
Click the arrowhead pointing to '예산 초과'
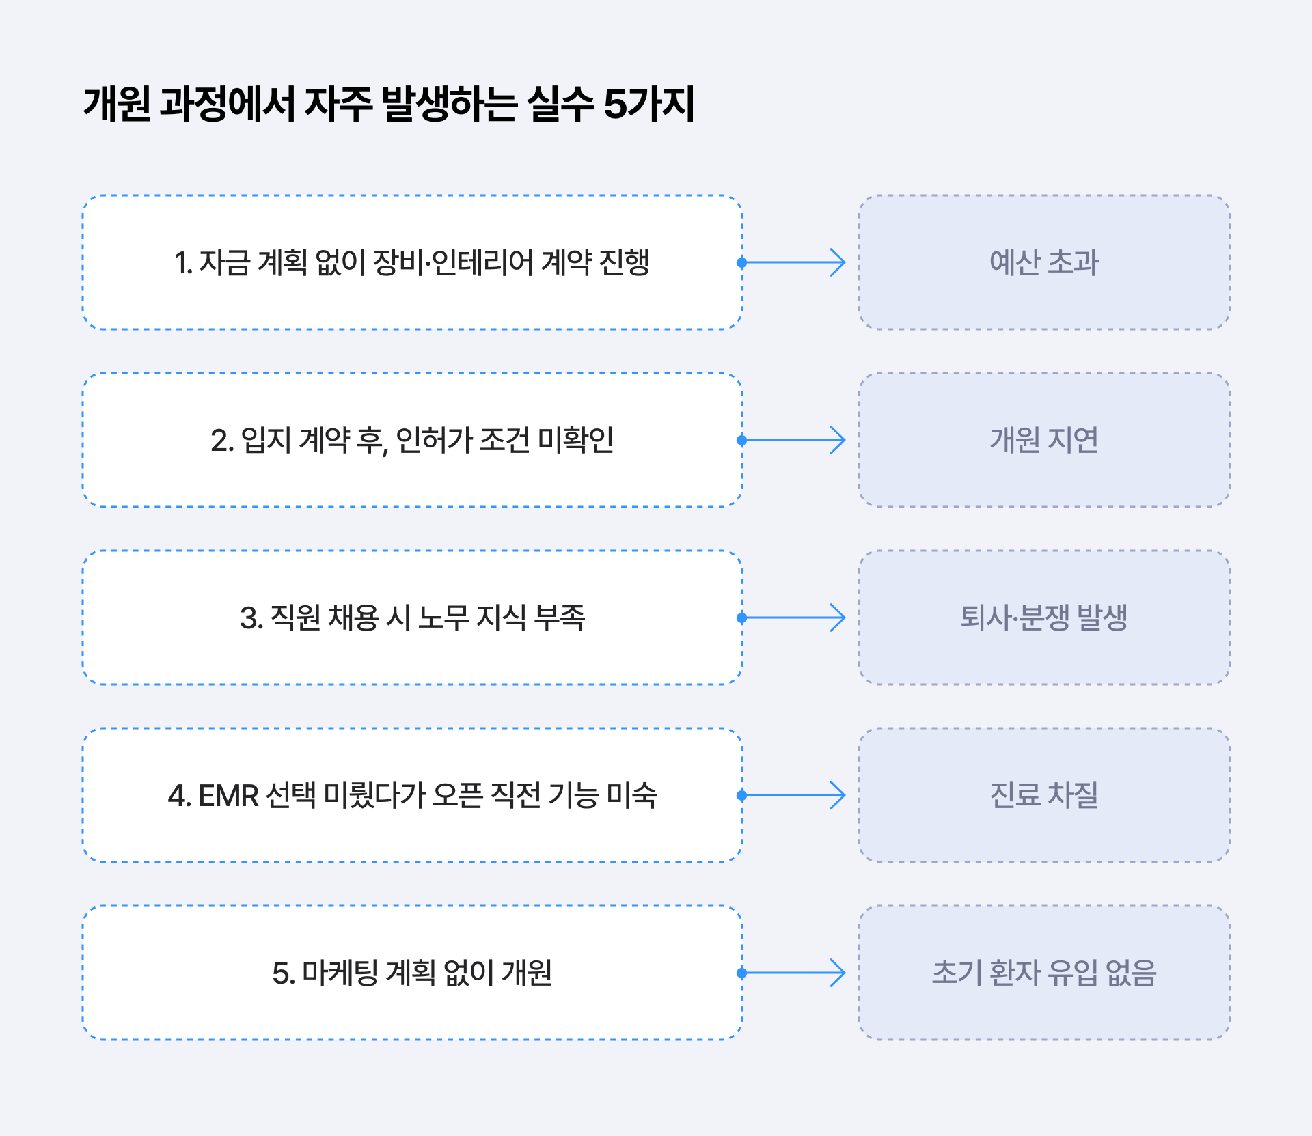coord(839,262)
